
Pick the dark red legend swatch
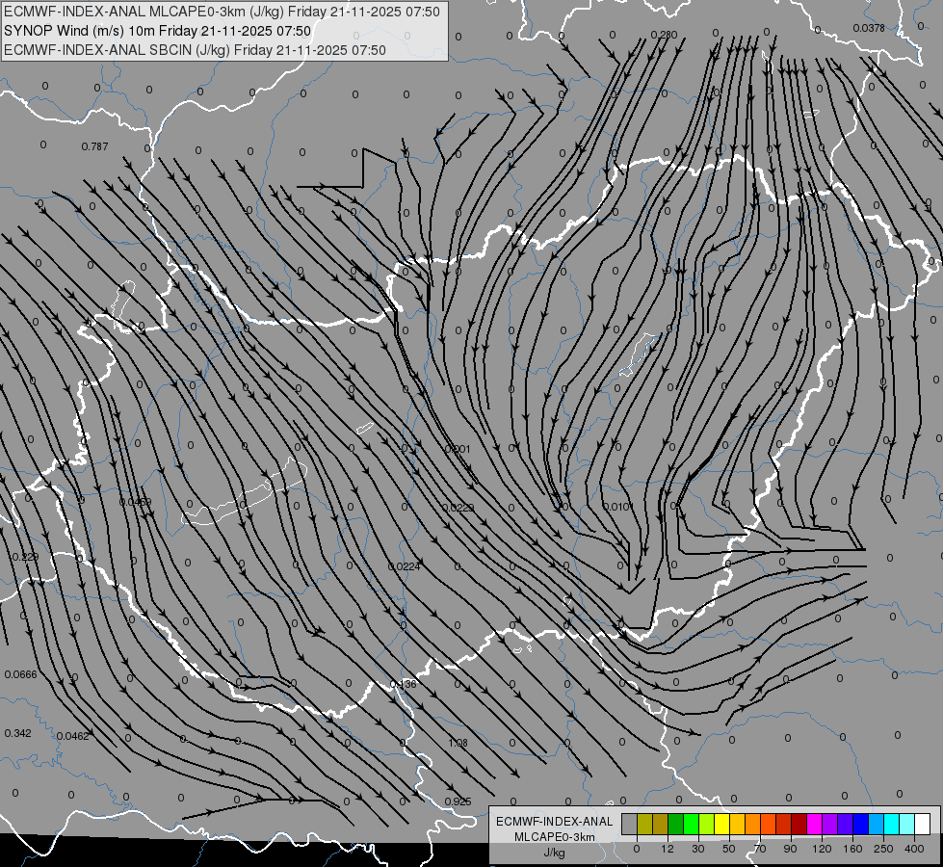[799, 825]
